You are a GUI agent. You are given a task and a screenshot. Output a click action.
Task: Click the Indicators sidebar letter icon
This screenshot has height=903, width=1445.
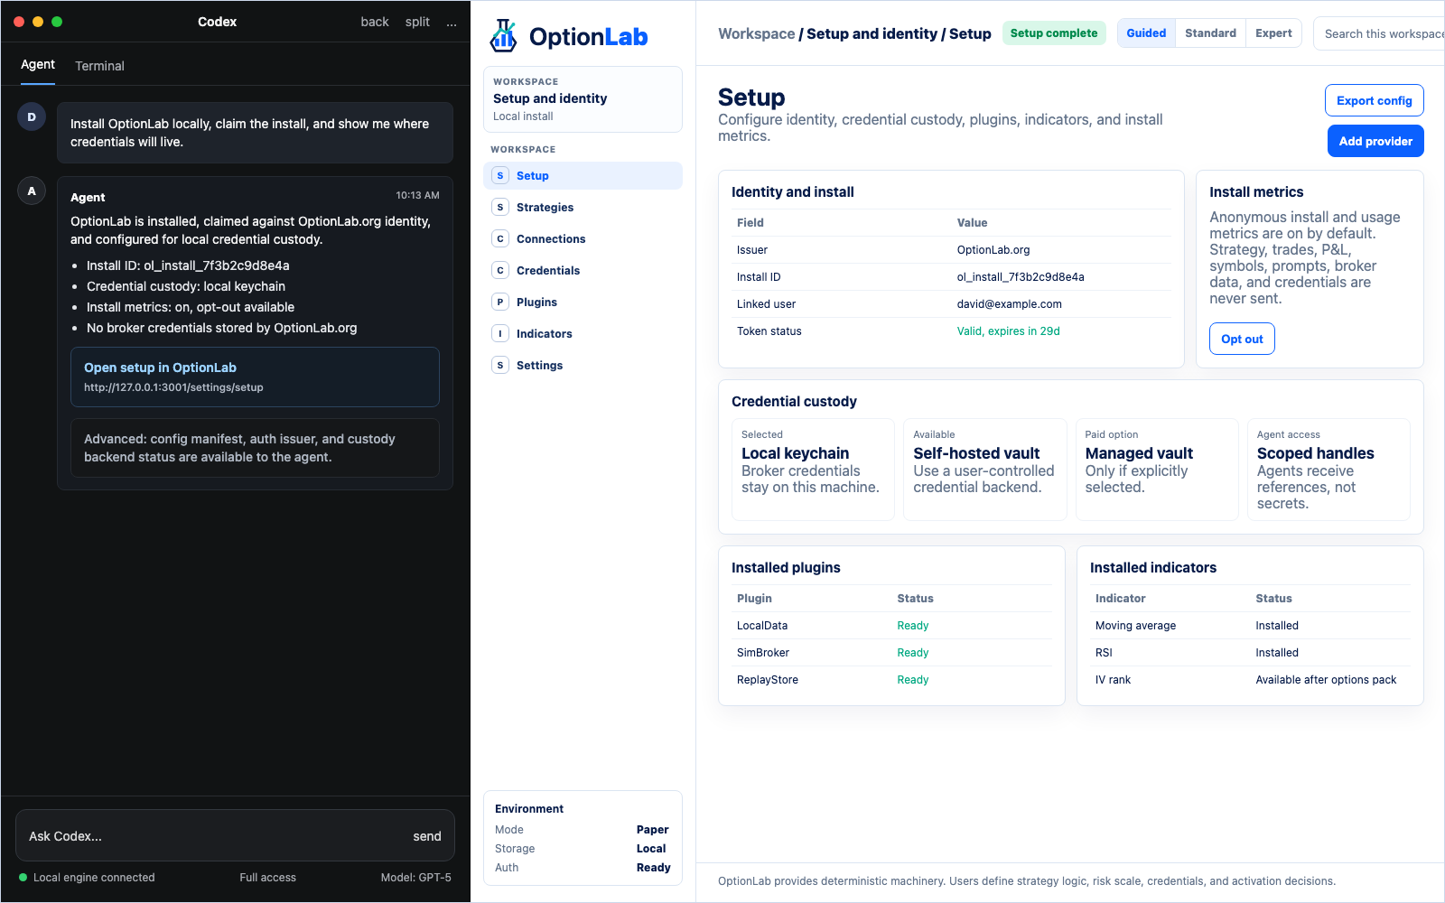[x=500, y=334]
